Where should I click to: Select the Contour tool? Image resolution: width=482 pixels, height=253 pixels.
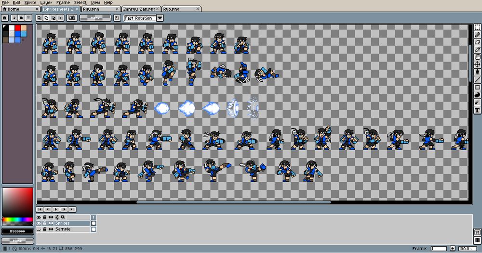[x=477, y=95]
